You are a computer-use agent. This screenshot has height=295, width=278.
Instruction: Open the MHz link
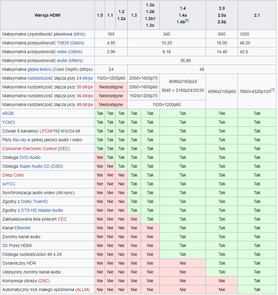coord(79,34)
